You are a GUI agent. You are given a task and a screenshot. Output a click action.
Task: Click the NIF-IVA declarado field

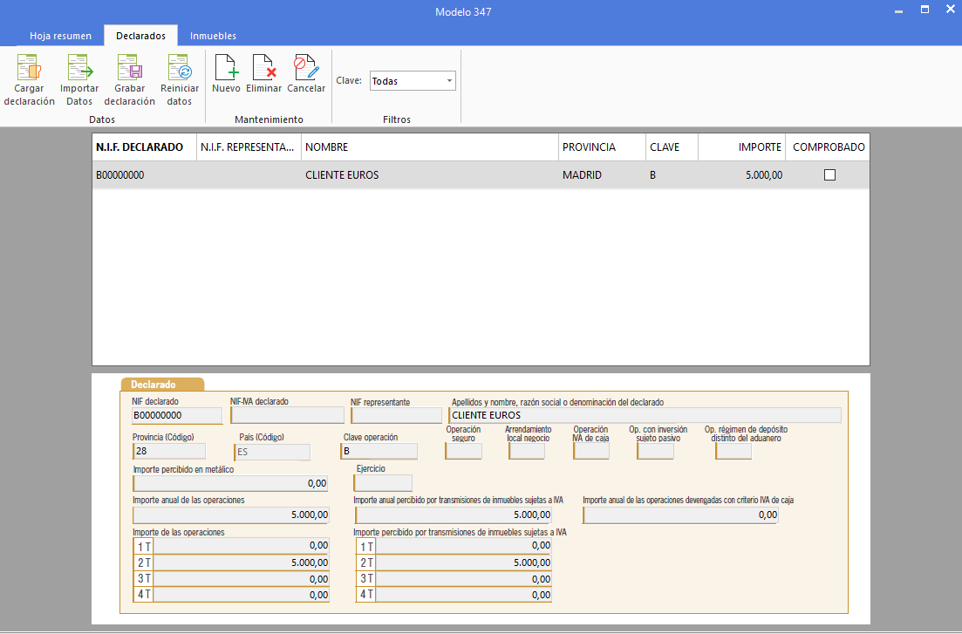[x=287, y=415]
